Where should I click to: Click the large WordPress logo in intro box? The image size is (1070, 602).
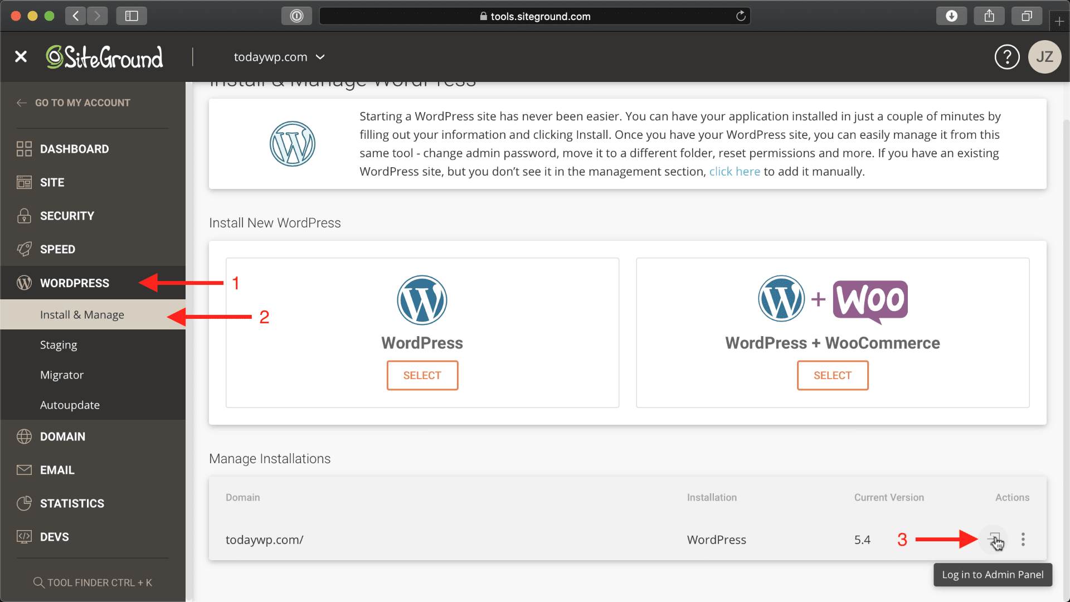point(293,144)
